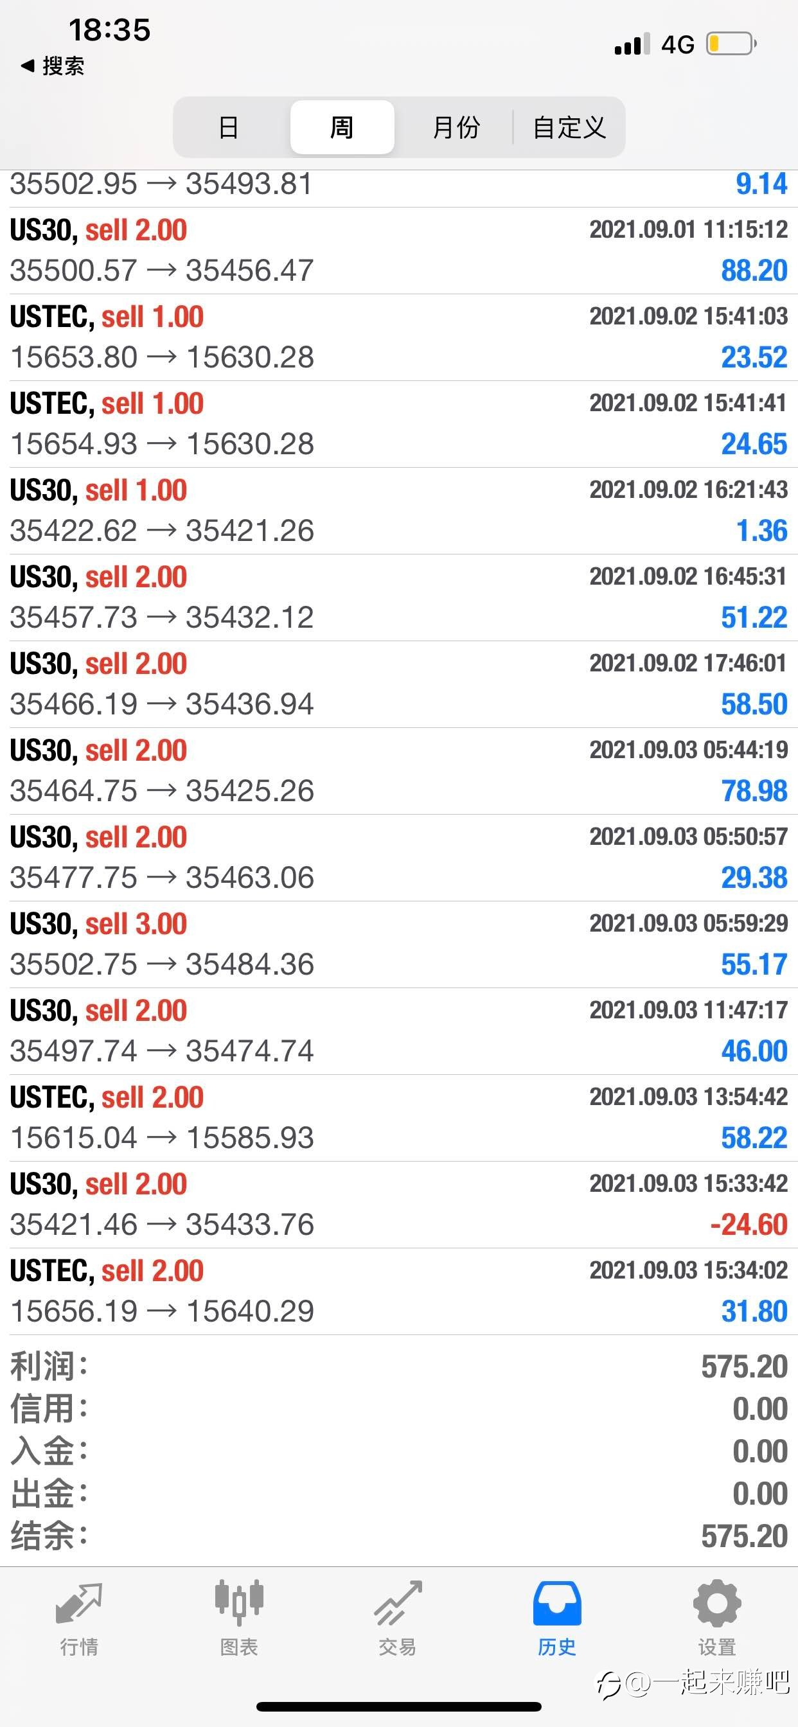Viewport: 798px width, 1727px height.
Task: Open the 设置 gear icon
Action: tap(717, 1603)
